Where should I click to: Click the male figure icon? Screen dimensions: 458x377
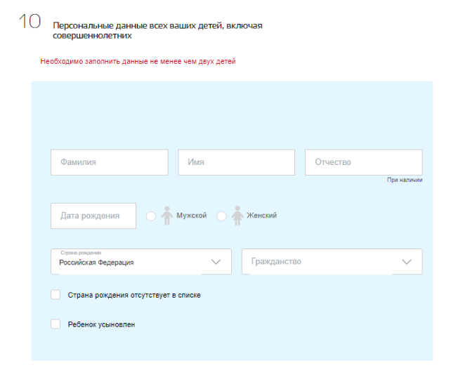166,216
